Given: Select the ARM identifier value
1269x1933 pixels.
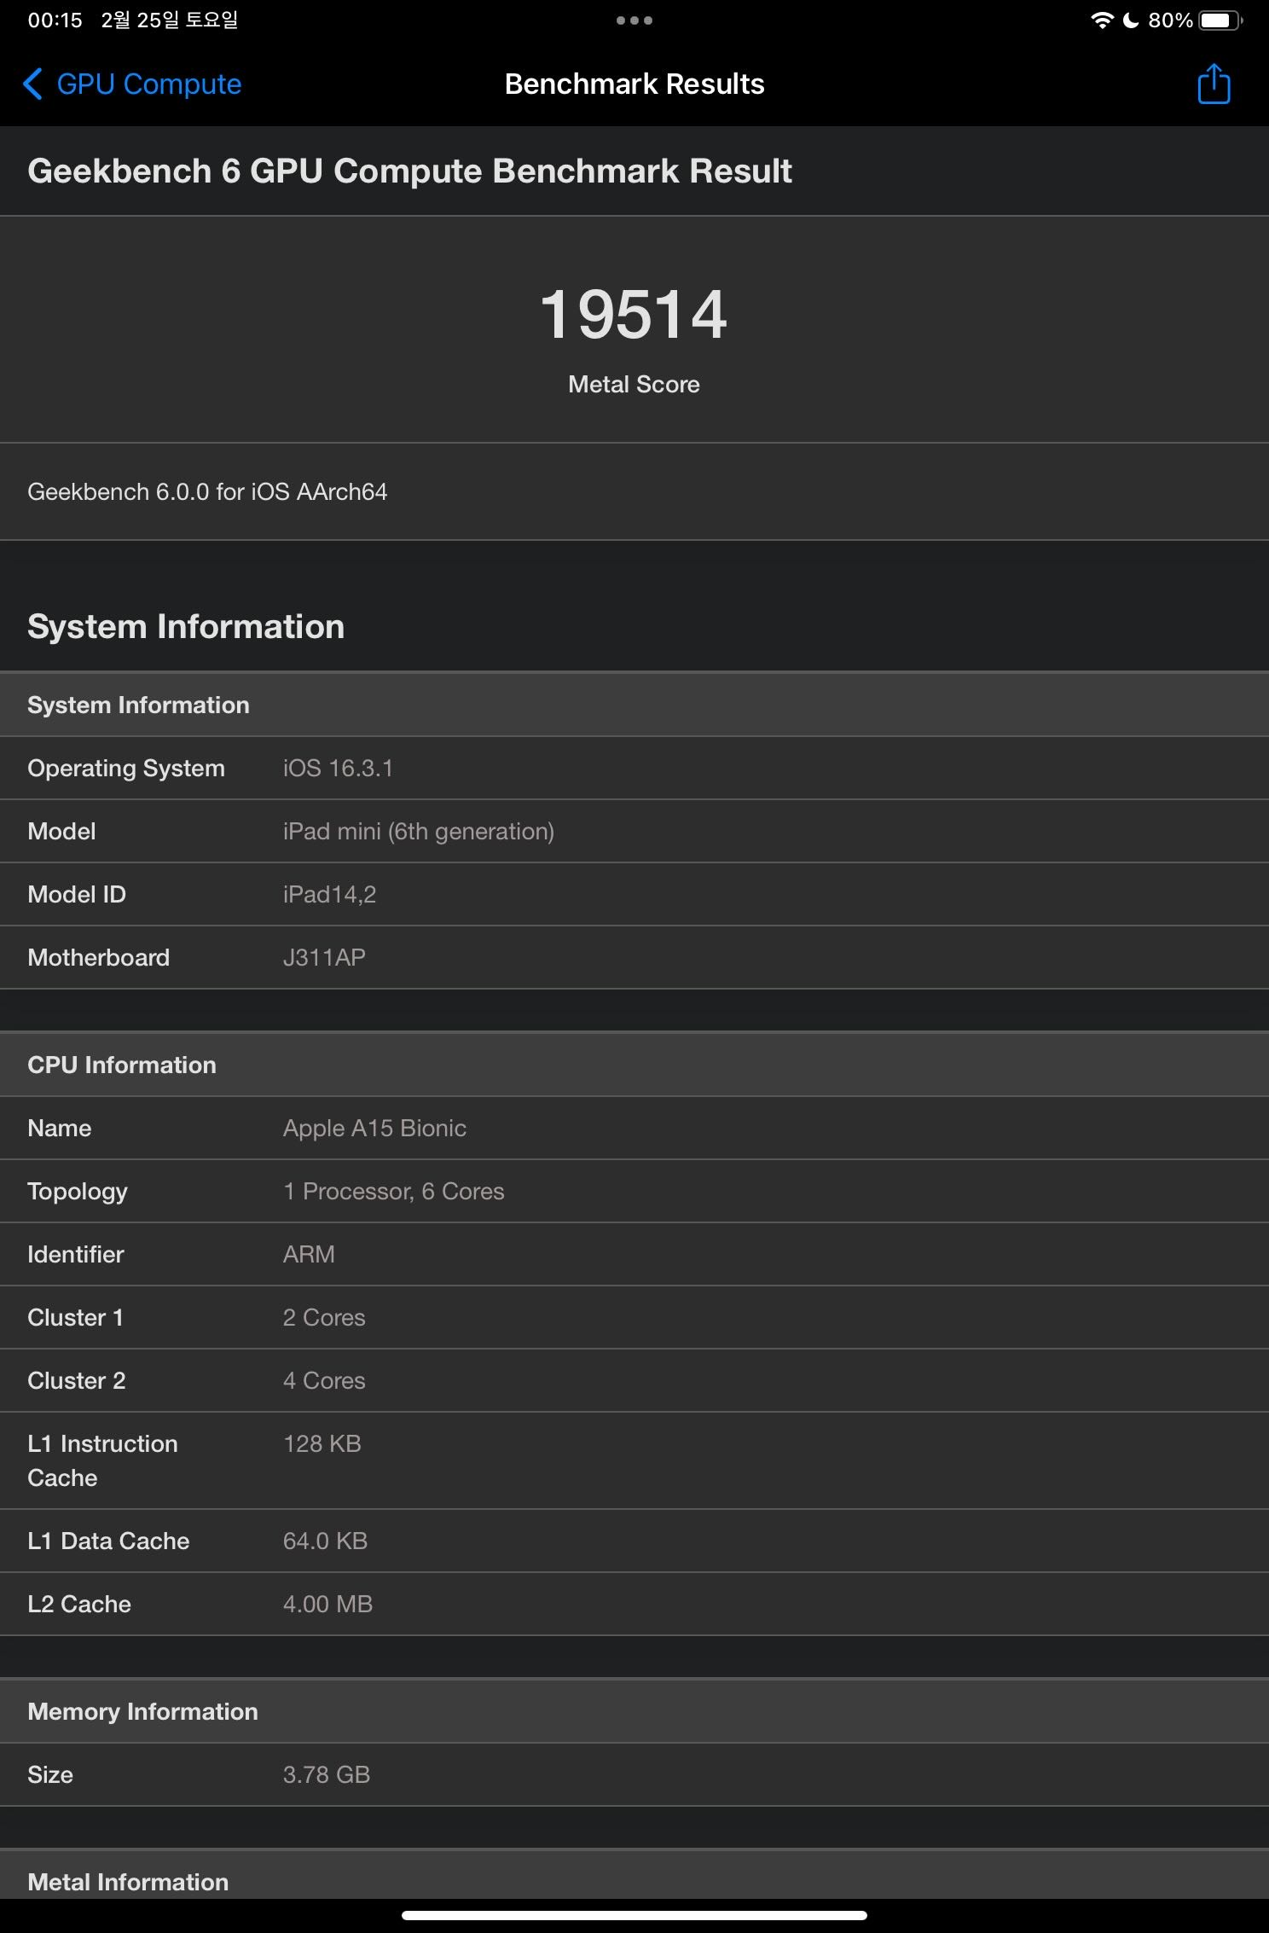Looking at the screenshot, I should point(309,1255).
